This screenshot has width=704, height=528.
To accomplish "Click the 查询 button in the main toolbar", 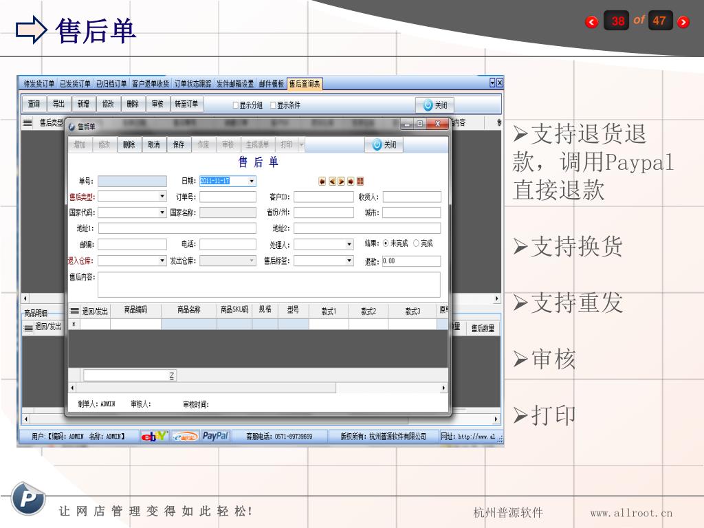I will (x=34, y=104).
